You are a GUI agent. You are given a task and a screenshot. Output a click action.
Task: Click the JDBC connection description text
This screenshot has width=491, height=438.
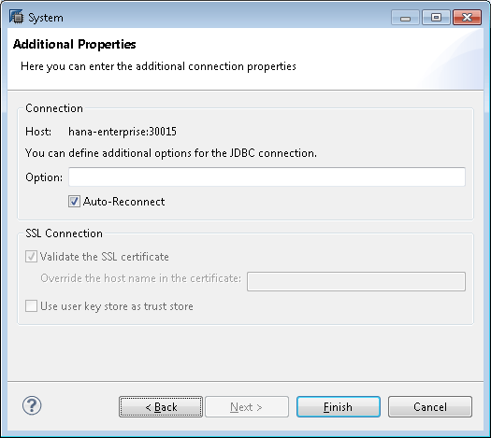pos(171,153)
